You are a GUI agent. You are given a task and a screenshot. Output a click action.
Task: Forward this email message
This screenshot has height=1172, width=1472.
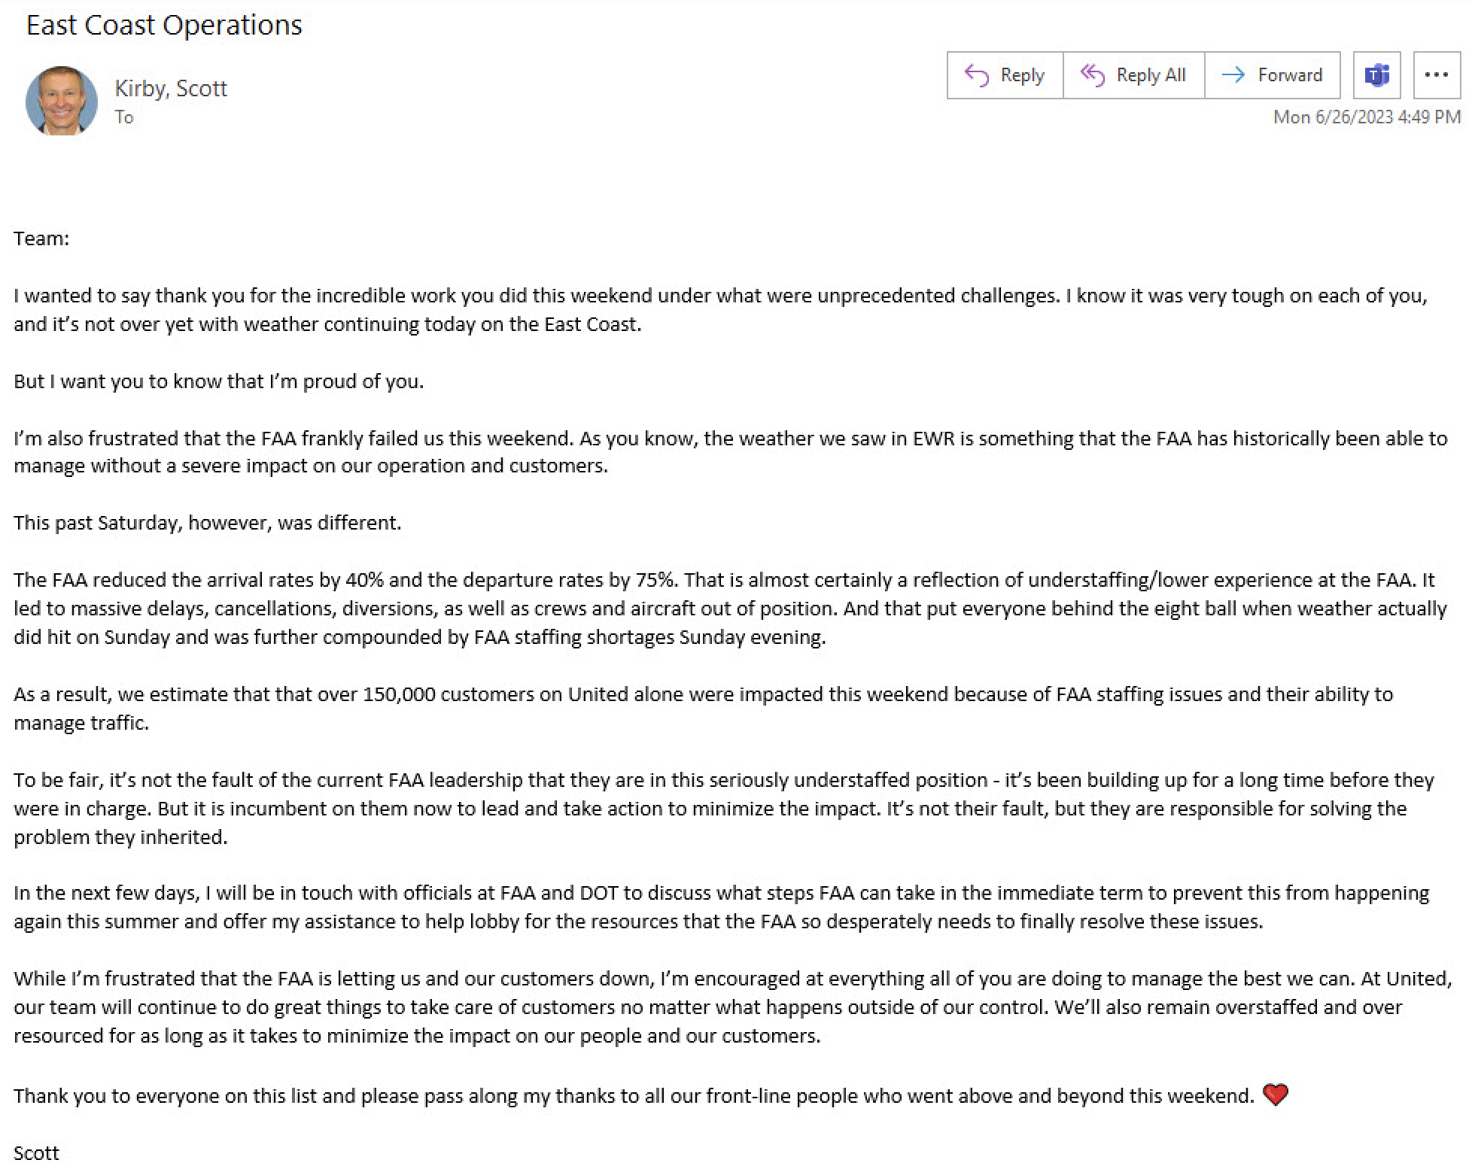[1272, 75]
